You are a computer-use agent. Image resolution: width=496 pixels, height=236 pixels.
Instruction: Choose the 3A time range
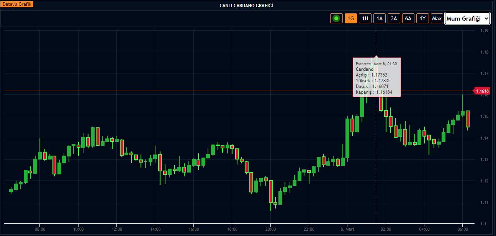tap(394, 18)
